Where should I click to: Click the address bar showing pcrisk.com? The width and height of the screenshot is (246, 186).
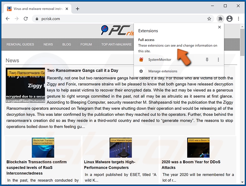[123, 19]
